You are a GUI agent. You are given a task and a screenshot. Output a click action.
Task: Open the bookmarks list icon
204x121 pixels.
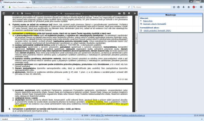[178, 7]
